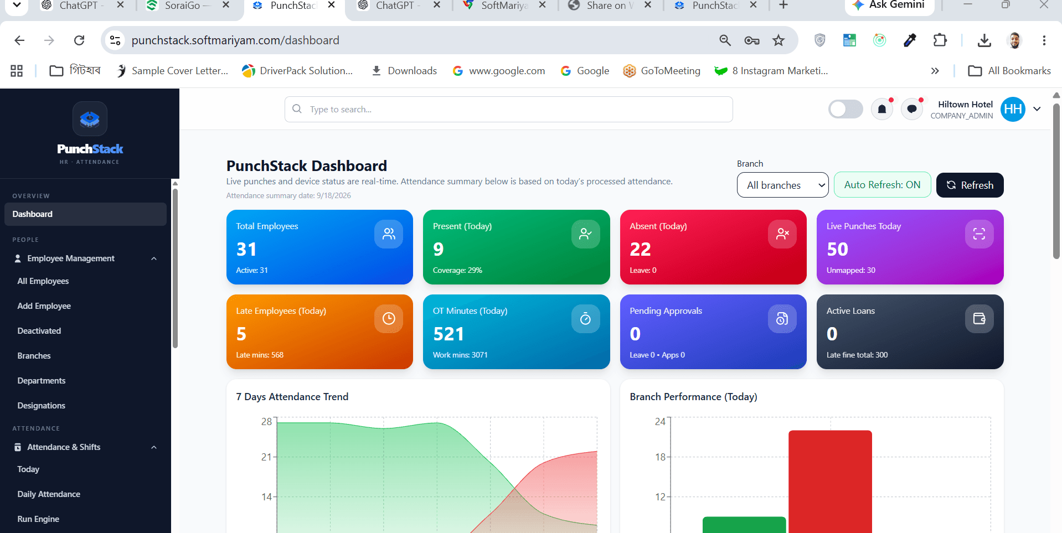
Task: Open the password key icon in address bar
Action: click(x=752, y=40)
